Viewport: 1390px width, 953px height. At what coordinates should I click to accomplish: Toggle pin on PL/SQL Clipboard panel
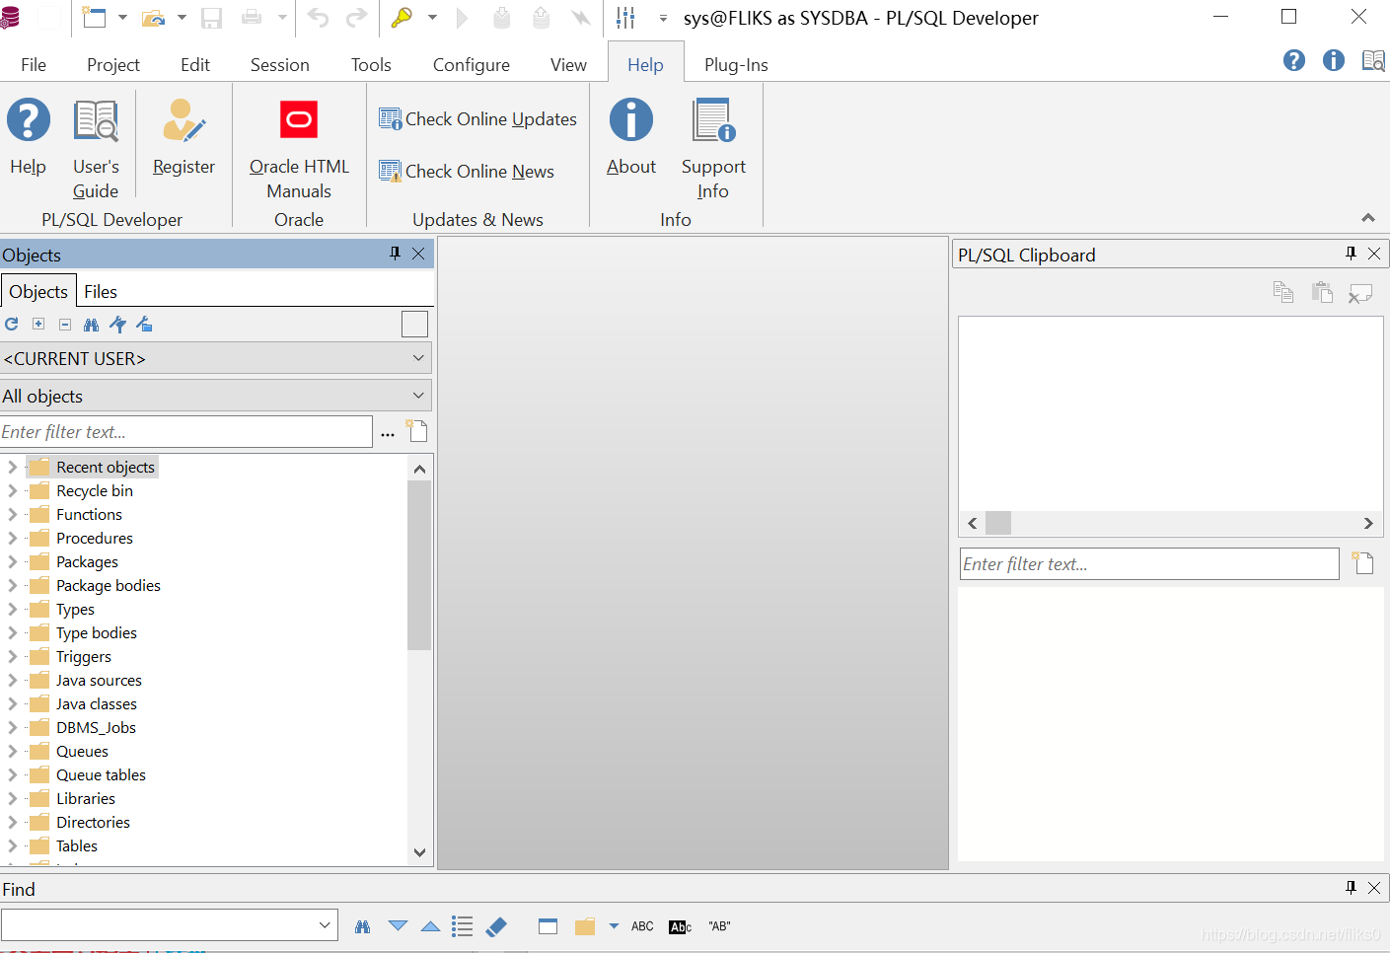tap(1351, 254)
